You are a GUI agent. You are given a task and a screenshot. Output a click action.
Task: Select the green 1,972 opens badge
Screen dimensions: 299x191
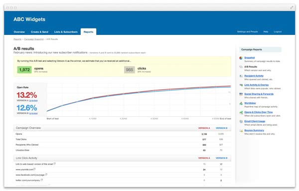click(24, 70)
